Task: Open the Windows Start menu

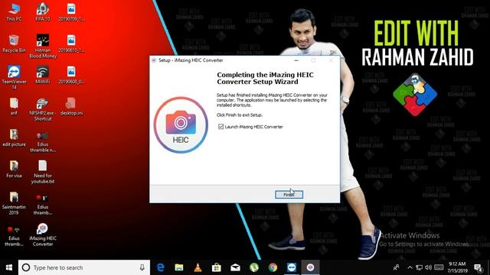Action: [x=9, y=267]
